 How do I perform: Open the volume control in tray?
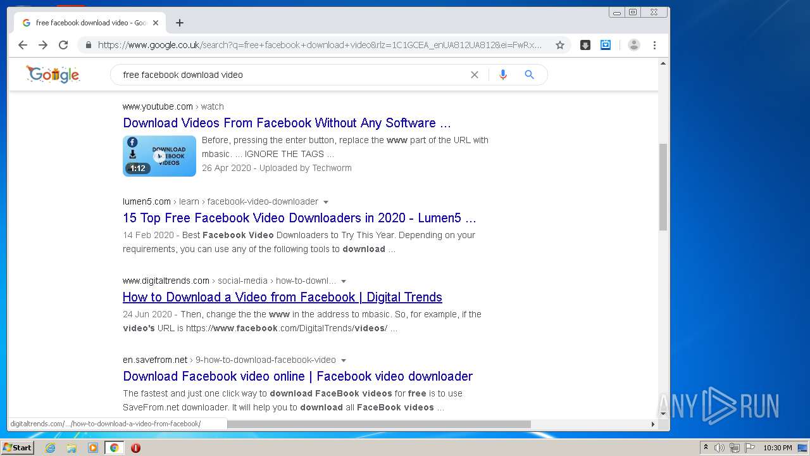720,448
